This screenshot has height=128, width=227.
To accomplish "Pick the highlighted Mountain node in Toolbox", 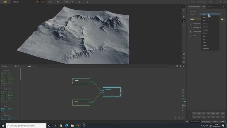I will coord(11,96).
